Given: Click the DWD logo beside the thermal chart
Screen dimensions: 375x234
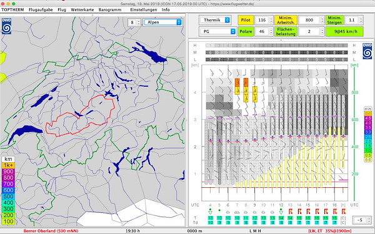Looking at the screenshot, I should click(x=367, y=51).
